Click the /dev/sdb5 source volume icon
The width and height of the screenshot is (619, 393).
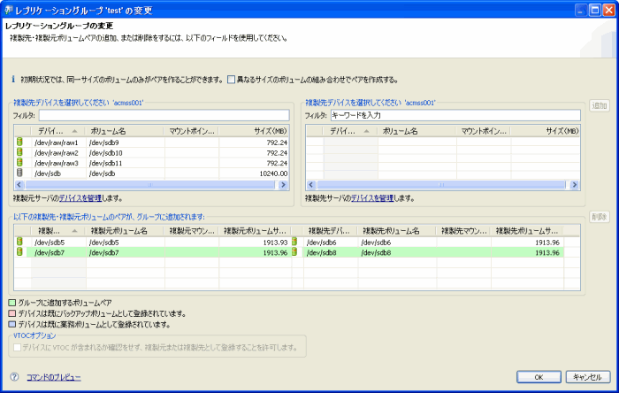tap(19, 242)
